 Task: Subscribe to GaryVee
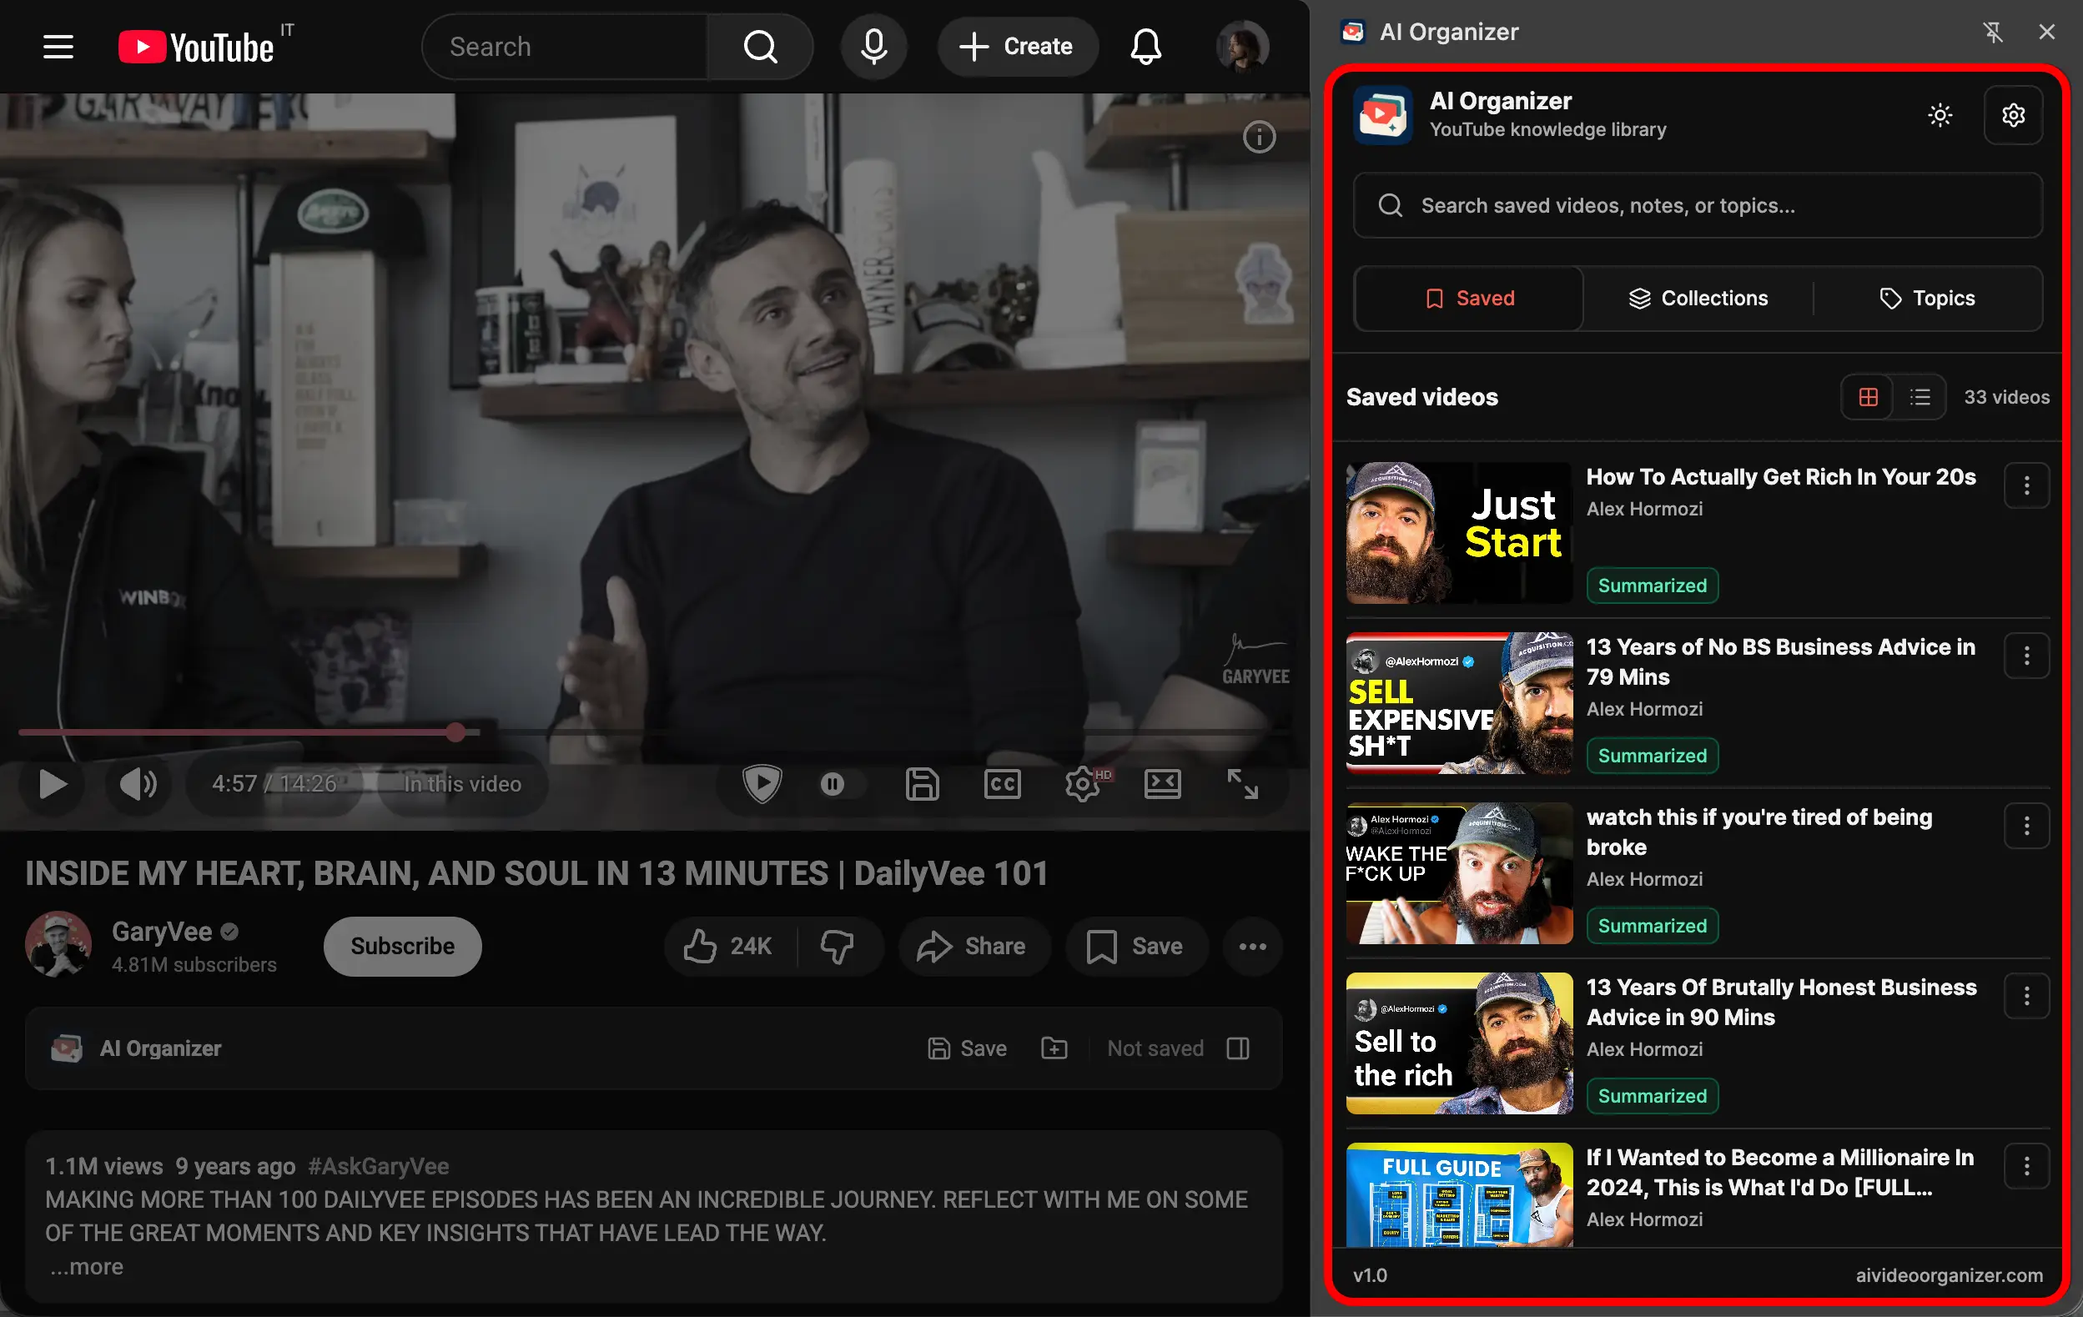click(402, 946)
